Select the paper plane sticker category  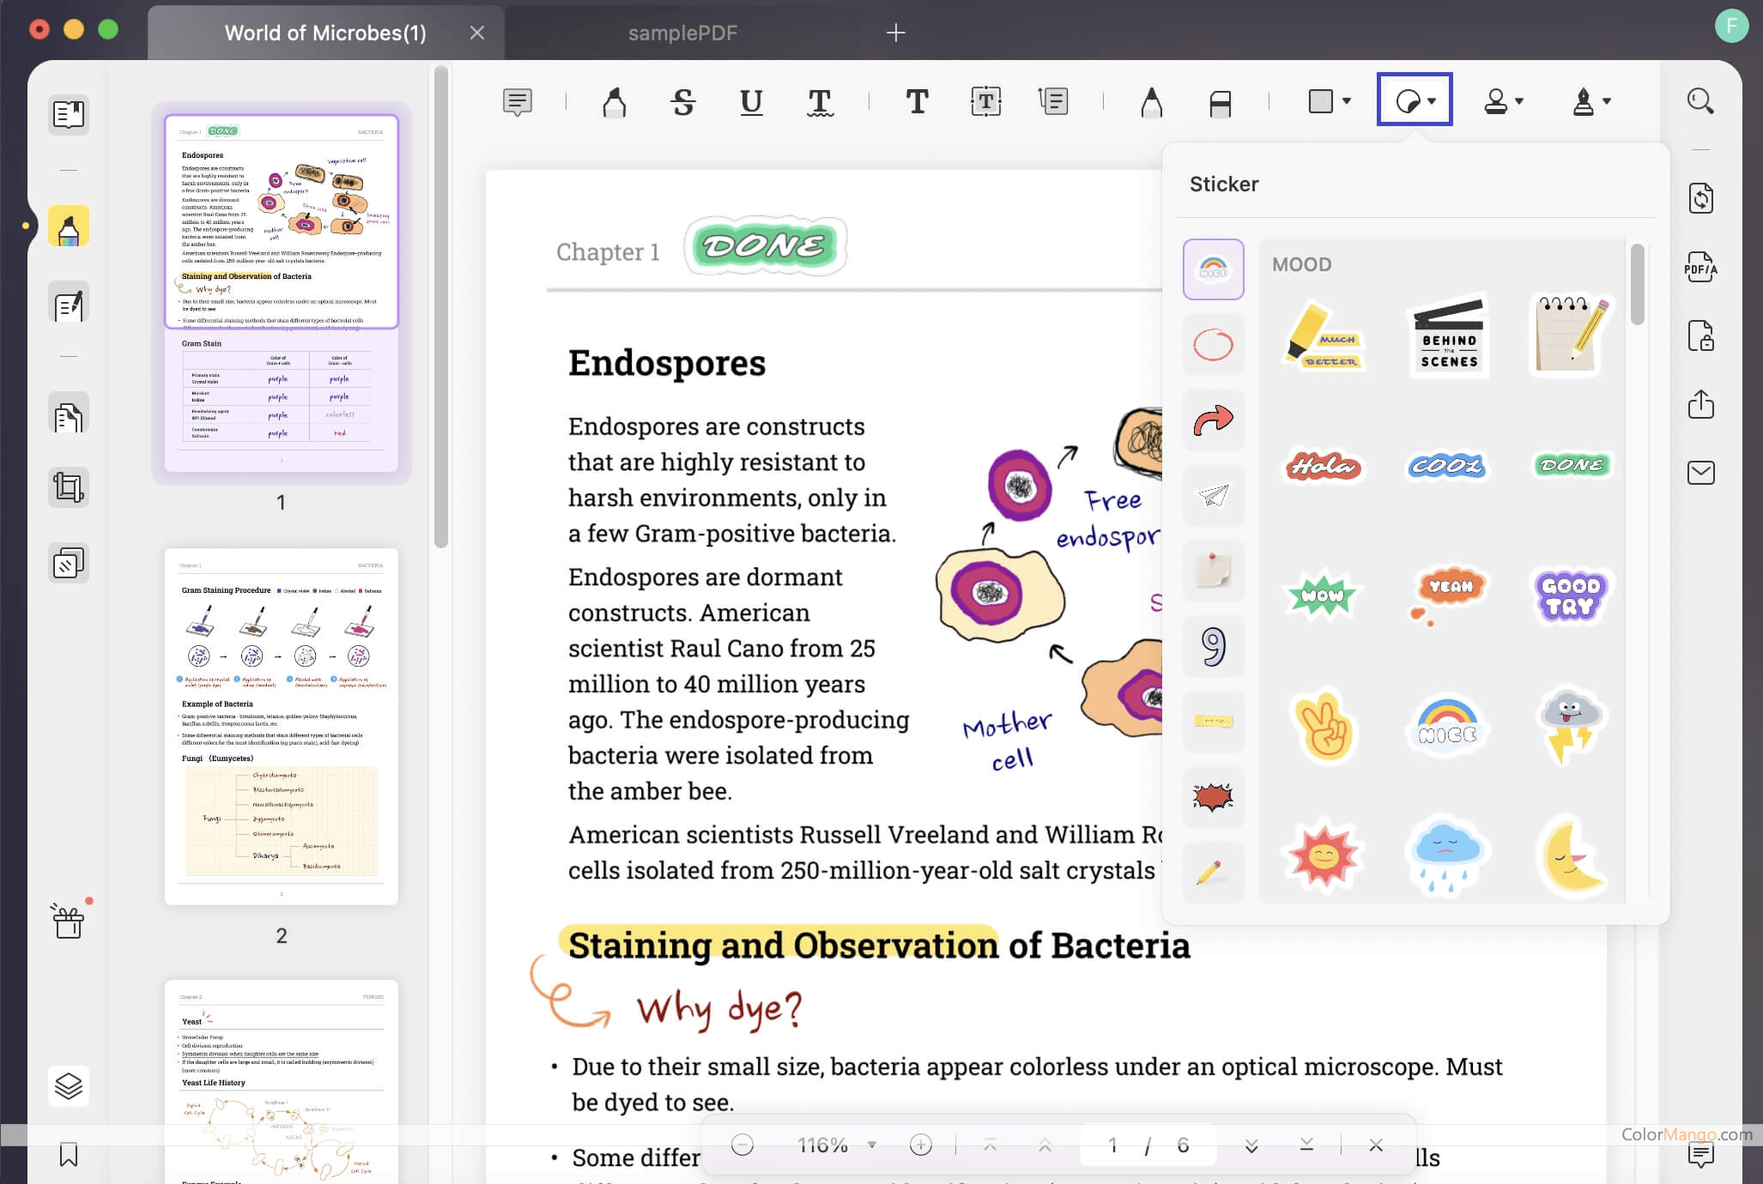(1213, 495)
